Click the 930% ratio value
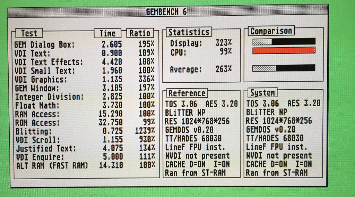Screen dimensions: 355x197 coord(147,139)
